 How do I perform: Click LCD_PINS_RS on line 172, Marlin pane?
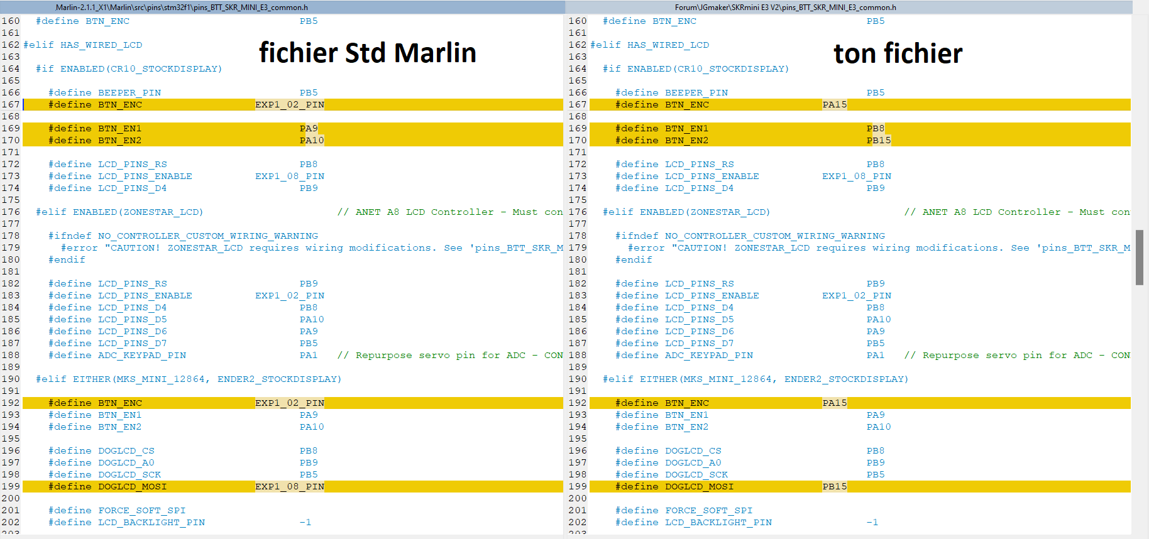click(x=133, y=165)
